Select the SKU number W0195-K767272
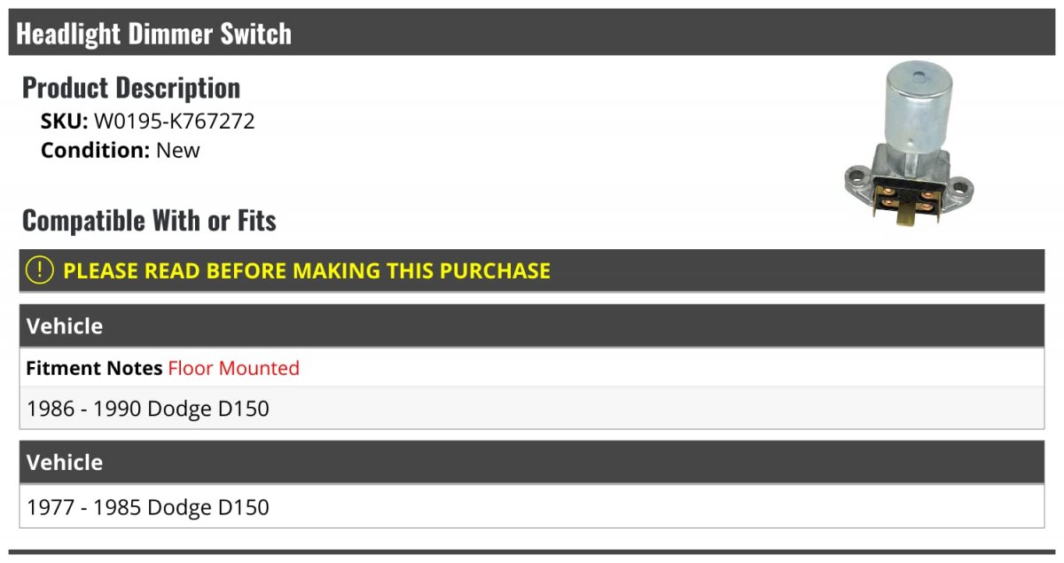1064x563 pixels. pos(174,121)
